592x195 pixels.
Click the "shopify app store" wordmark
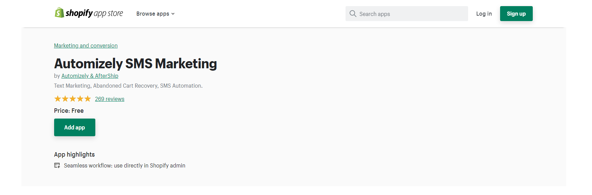coord(94,13)
